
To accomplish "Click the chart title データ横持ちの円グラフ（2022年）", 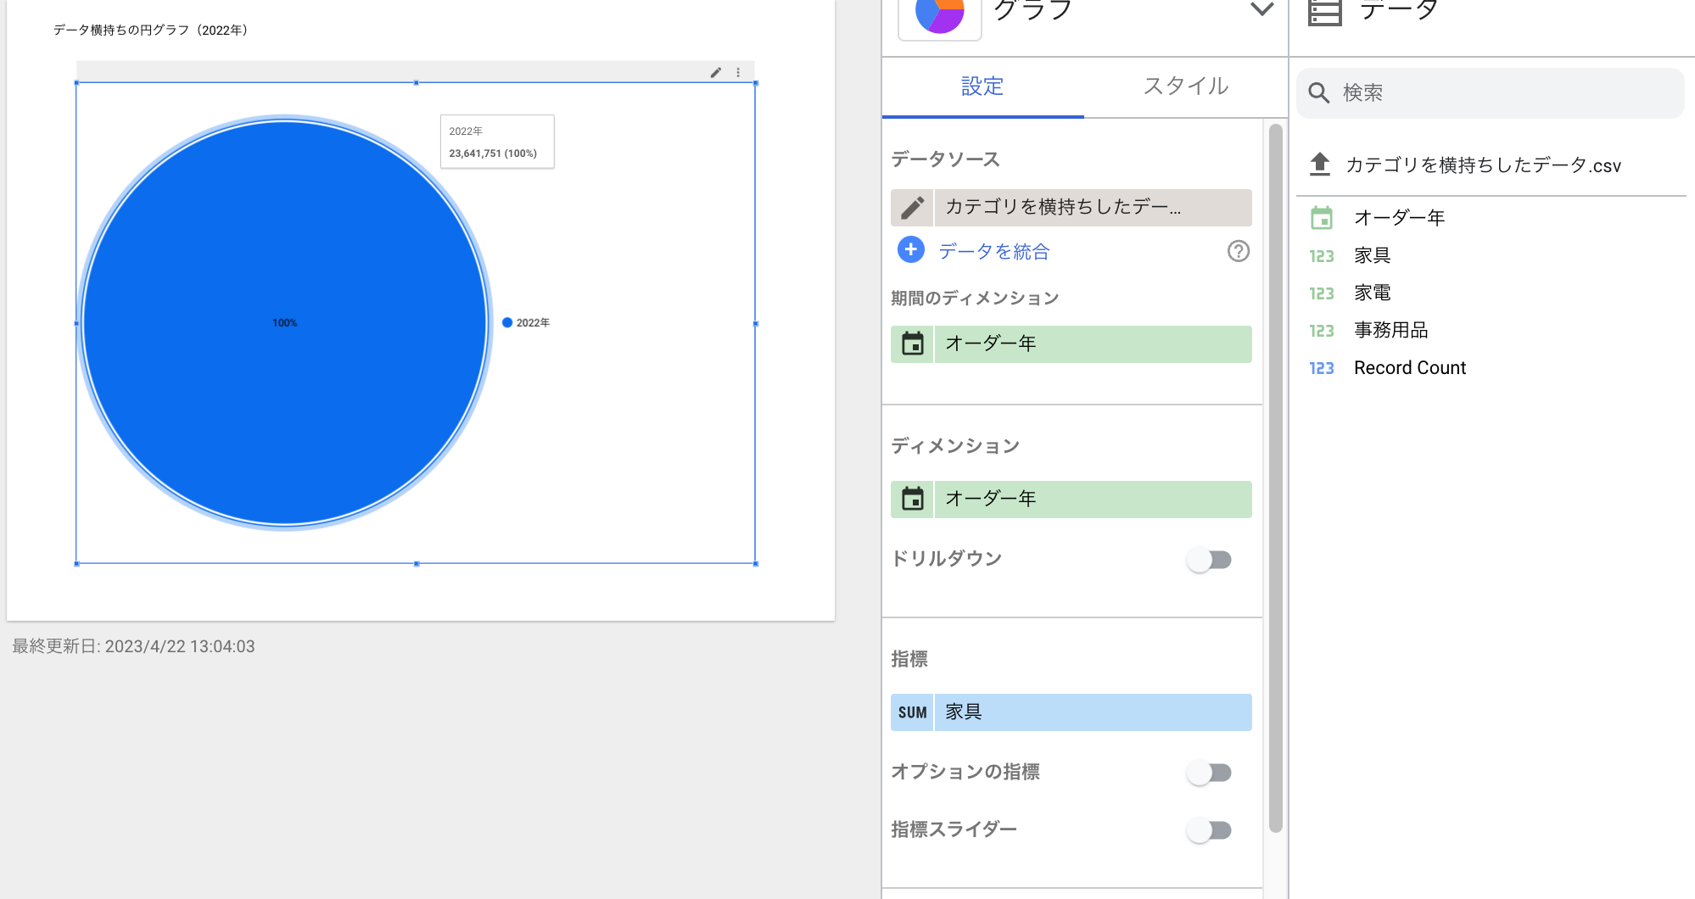I will pos(151,30).
